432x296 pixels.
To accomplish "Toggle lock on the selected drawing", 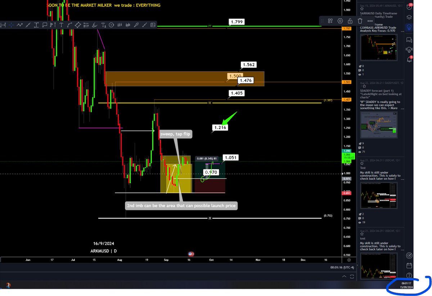I will (x=350, y=21).
